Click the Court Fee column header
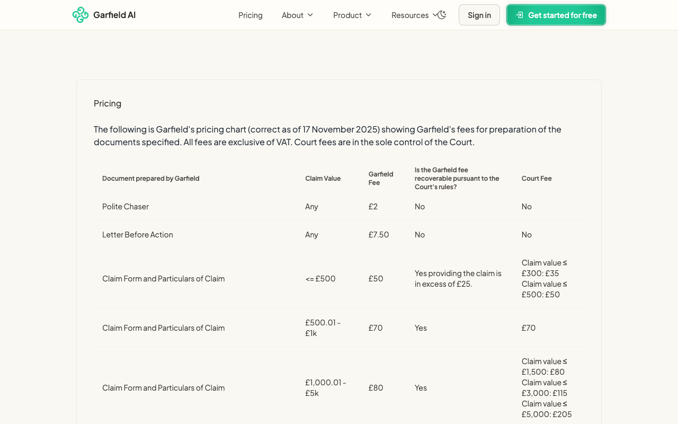 (x=537, y=179)
